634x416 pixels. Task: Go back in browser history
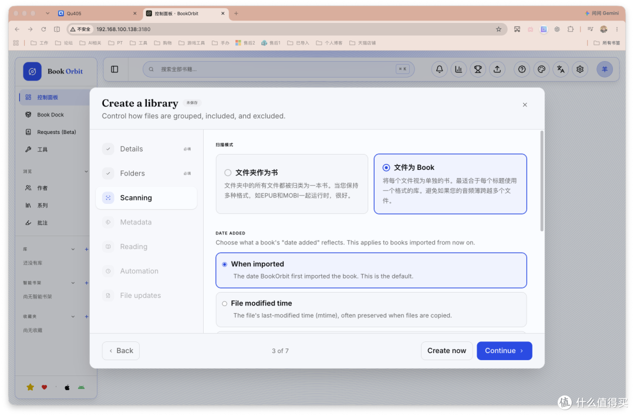(17, 29)
